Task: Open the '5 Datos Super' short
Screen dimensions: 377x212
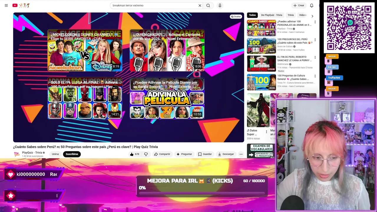Action: 258,110
